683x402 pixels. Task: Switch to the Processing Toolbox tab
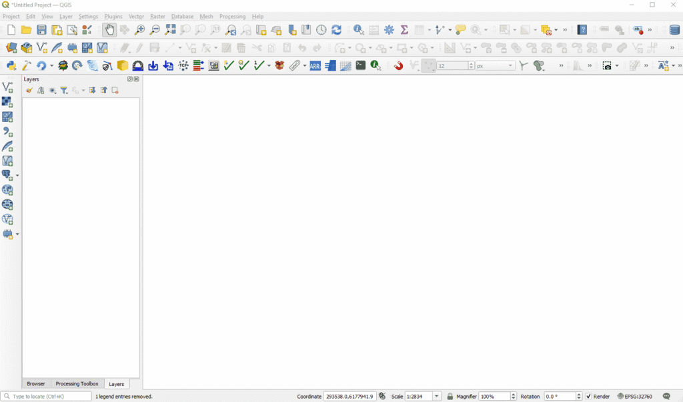[77, 384]
